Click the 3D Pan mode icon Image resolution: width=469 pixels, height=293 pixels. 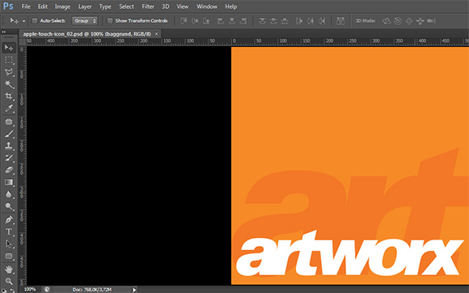point(409,21)
